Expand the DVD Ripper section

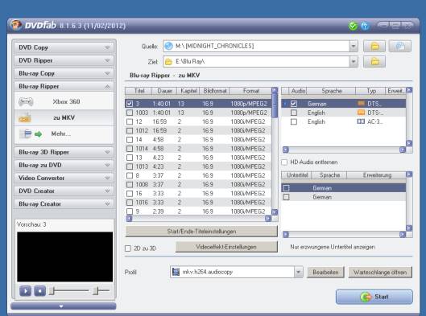[64, 60]
